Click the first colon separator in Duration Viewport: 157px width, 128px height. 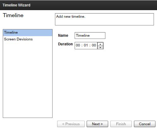[x=82, y=45]
